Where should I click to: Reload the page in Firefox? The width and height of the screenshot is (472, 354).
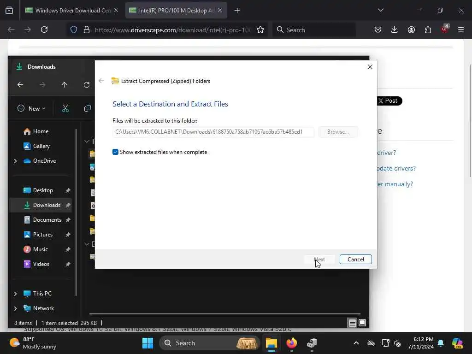[x=44, y=29]
